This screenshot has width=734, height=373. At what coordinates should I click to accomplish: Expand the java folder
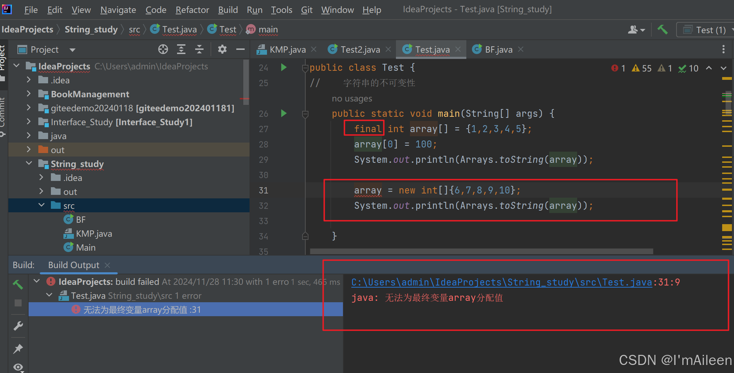pyautogui.click(x=29, y=136)
